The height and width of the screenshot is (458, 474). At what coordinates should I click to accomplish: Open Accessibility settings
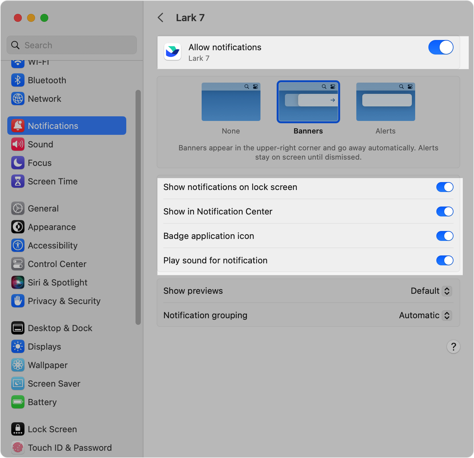(52, 245)
